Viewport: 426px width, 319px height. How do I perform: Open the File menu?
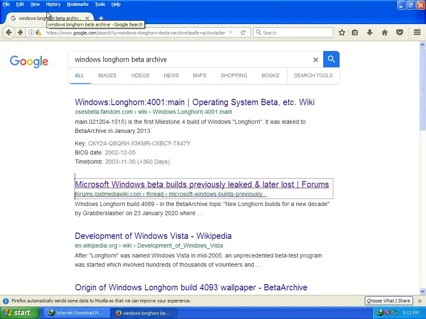point(6,4)
